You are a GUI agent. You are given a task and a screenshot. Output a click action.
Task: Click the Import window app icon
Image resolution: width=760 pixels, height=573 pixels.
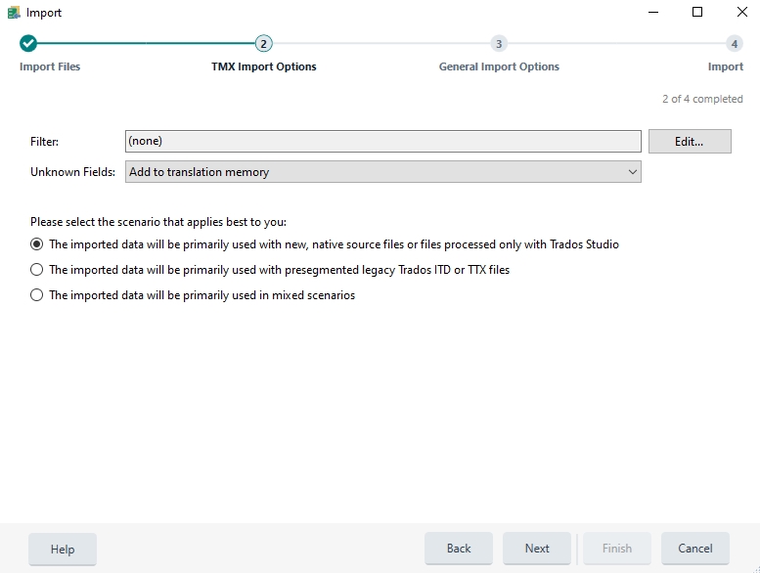click(14, 13)
